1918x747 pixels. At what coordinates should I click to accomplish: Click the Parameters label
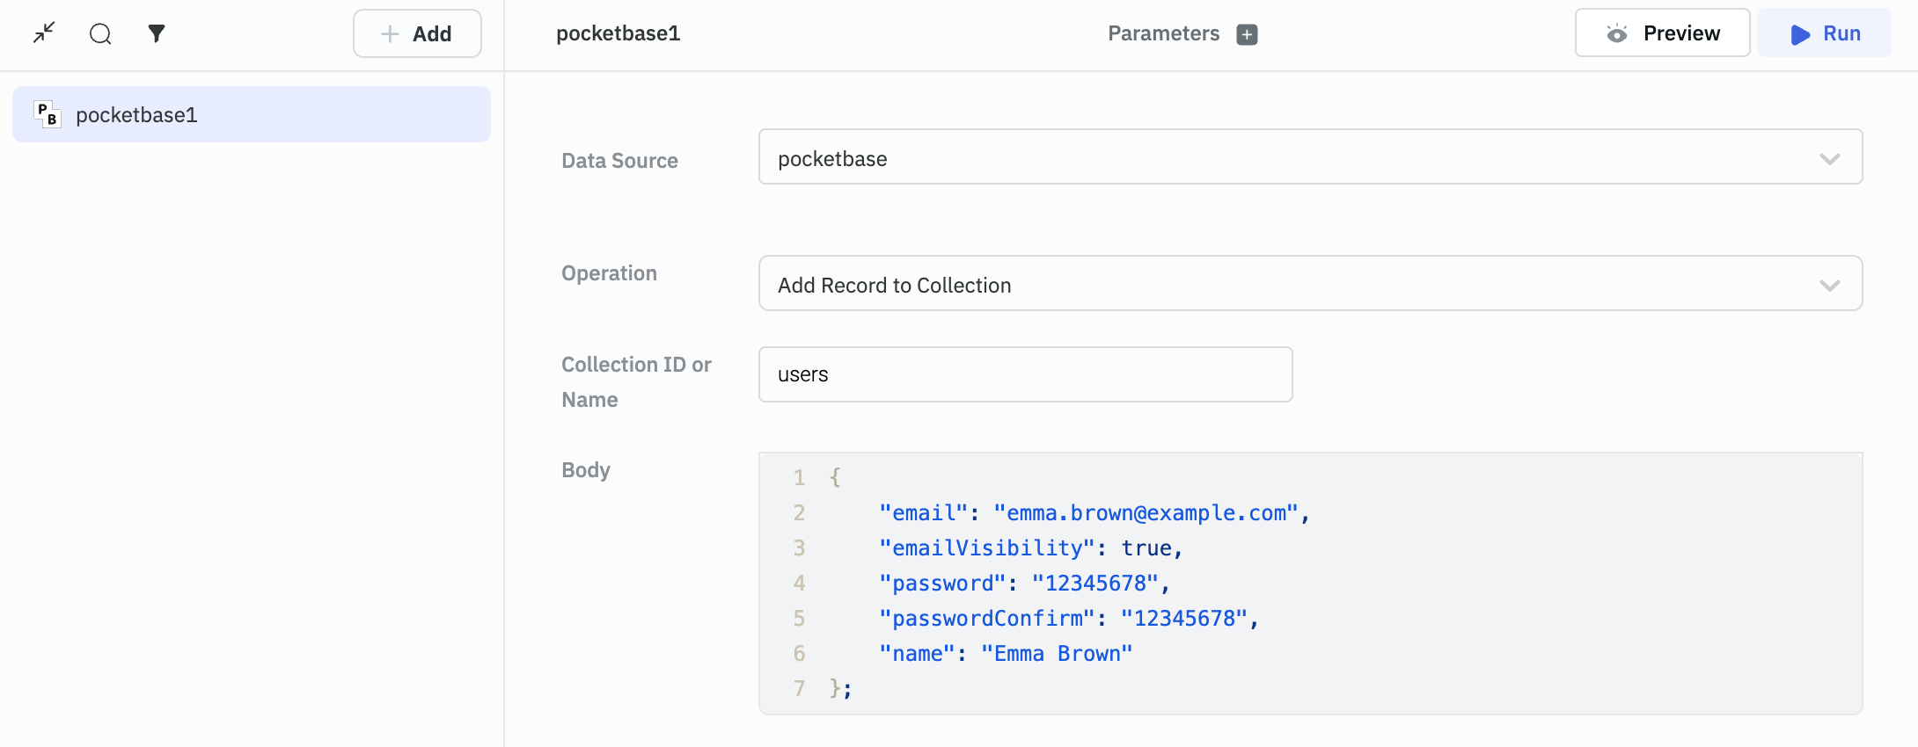(x=1163, y=33)
